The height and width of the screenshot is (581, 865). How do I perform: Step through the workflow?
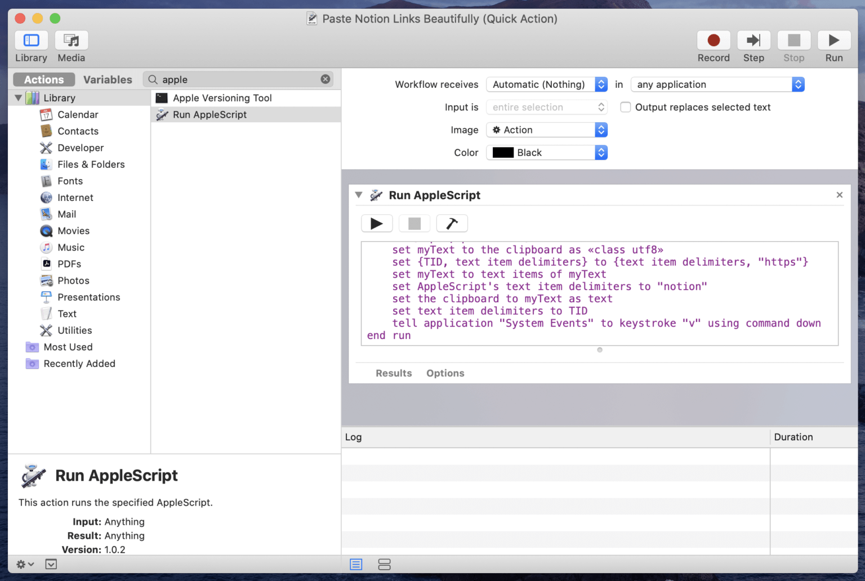point(753,40)
